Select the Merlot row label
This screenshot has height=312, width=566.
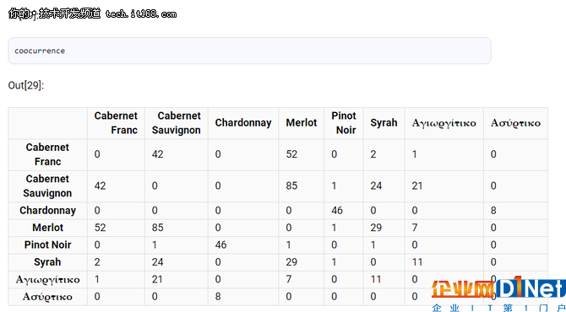(x=47, y=228)
